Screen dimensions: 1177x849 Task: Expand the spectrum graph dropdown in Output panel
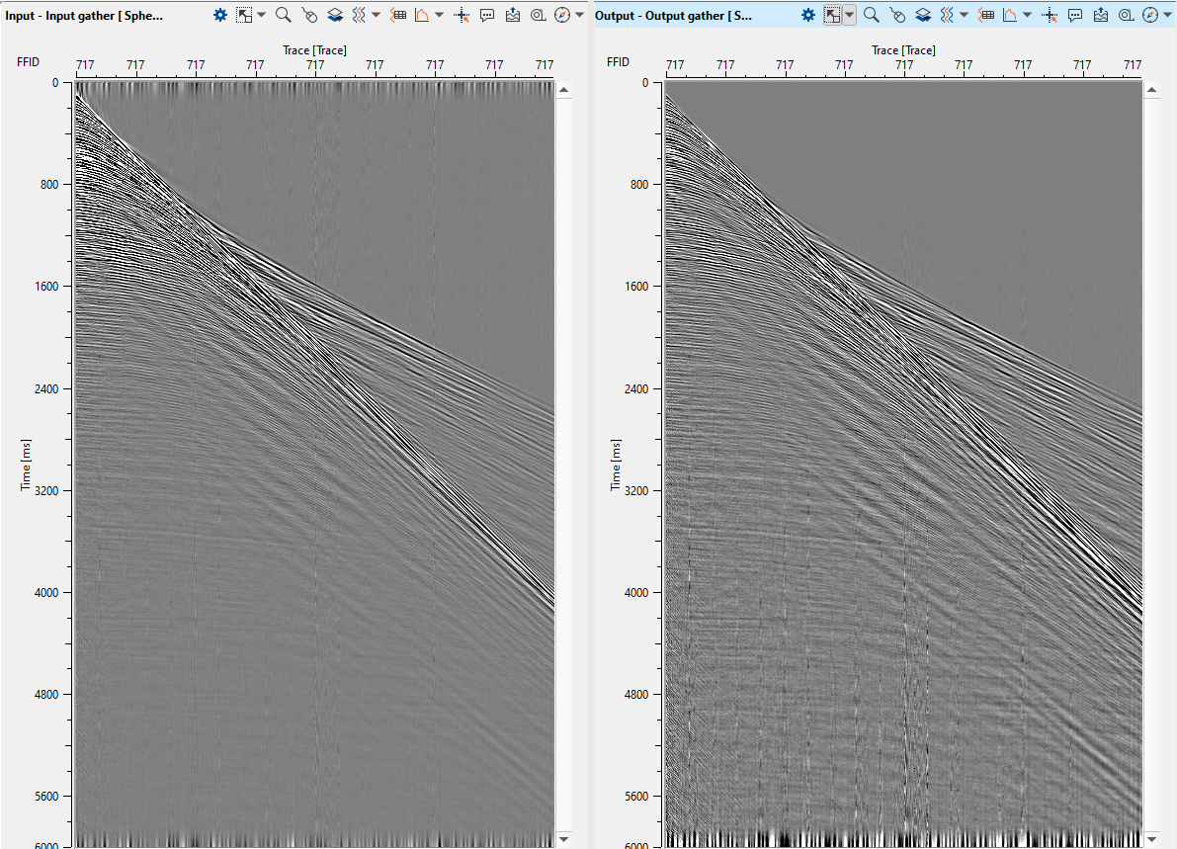(x=1028, y=15)
